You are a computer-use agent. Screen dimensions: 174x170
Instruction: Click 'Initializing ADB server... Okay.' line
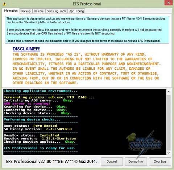click(38, 101)
